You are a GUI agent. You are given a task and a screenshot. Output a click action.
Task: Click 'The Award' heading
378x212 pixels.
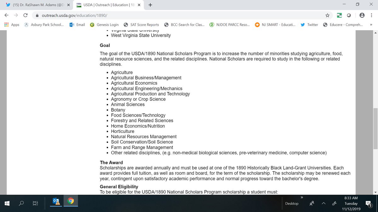click(x=112, y=162)
